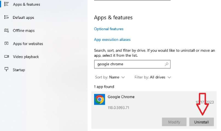This screenshot has width=221, height=131.
Task: Click the magnifier icon in search box
Action: pos(166,64)
